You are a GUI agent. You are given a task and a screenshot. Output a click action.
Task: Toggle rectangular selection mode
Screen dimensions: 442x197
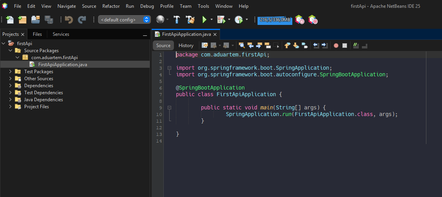click(277, 46)
